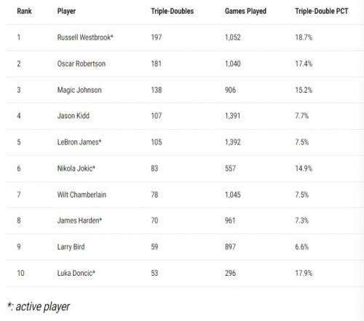Click the Games Played column header

(x=245, y=11)
